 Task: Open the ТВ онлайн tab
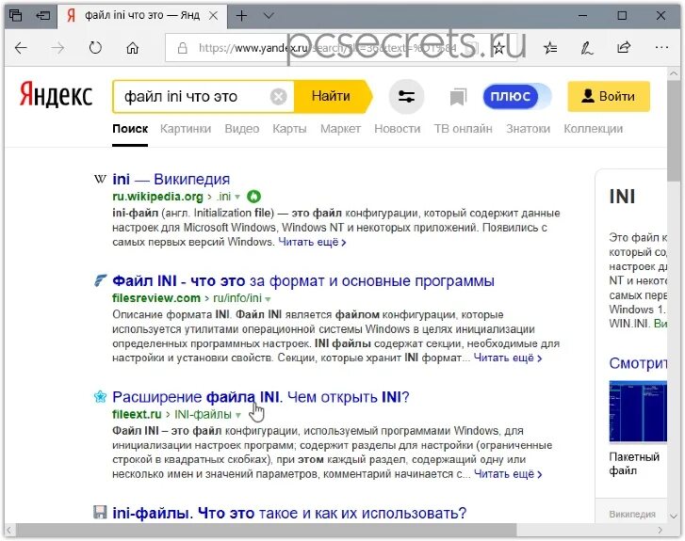pos(463,129)
